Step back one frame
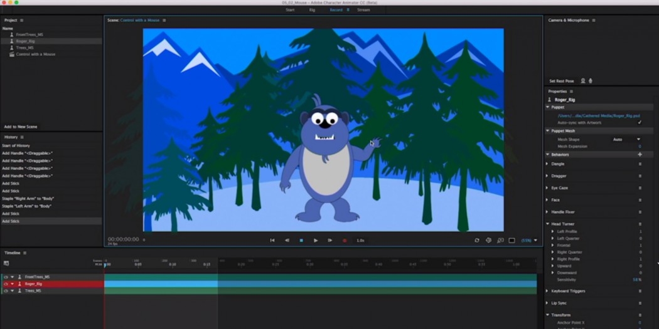The width and height of the screenshot is (659, 329). (287, 241)
